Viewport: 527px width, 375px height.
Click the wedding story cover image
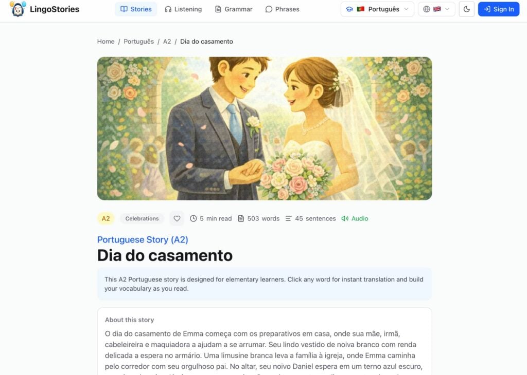[x=265, y=128]
